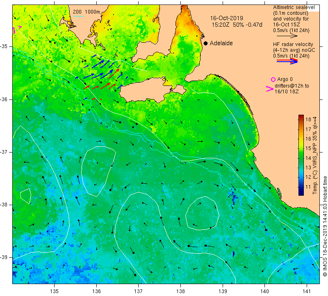Click the '15:20Z 50% -0.47d' text
The image size is (328, 296).
click(237, 25)
